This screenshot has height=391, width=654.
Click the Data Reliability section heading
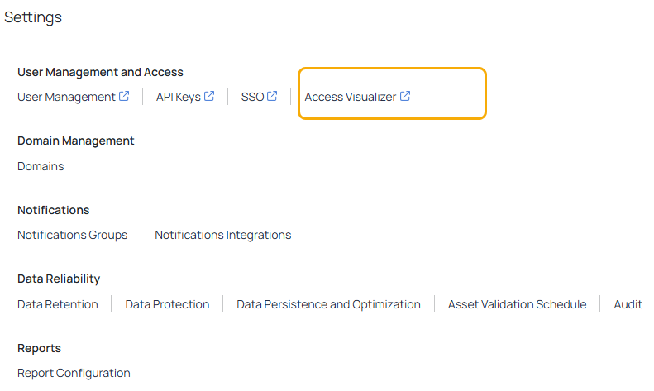click(59, 279)
